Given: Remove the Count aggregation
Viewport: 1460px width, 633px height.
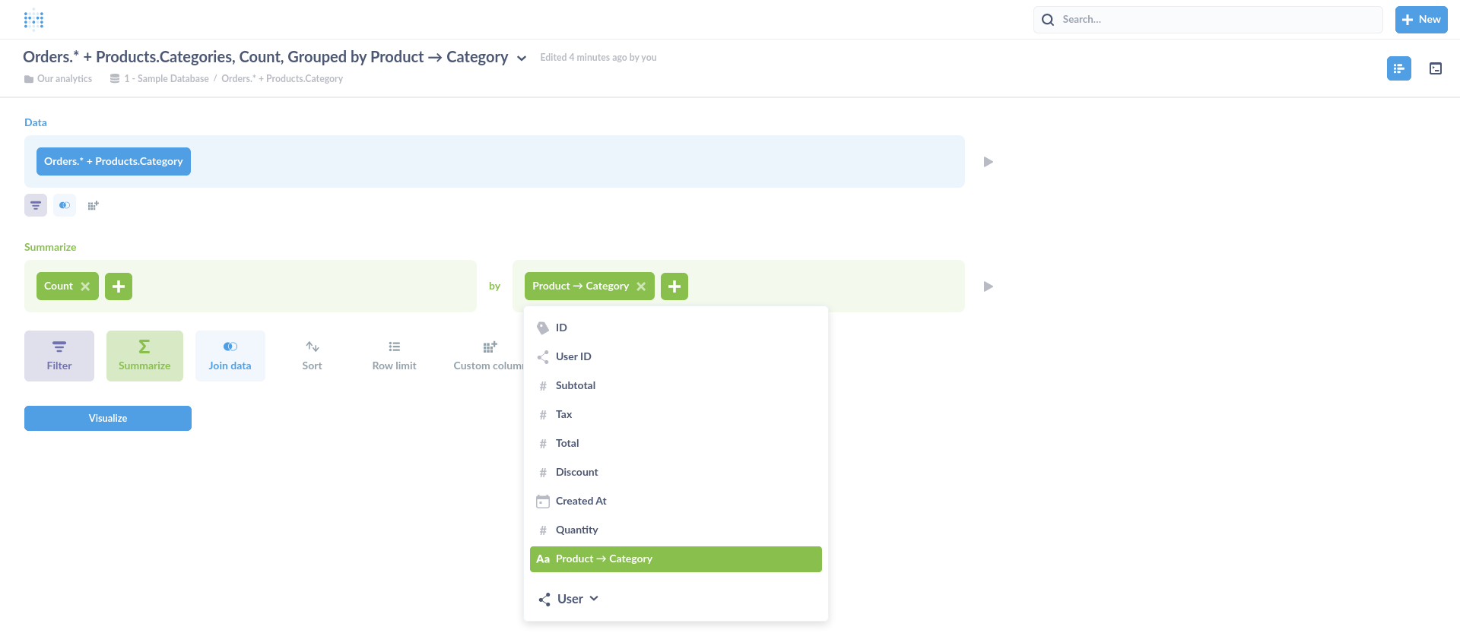Looking at the screenshot, I should coord(86,286).
